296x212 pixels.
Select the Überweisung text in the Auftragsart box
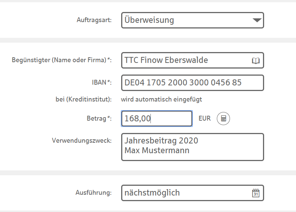149,20
